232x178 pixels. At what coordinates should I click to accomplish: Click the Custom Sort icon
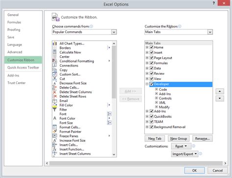55,74
